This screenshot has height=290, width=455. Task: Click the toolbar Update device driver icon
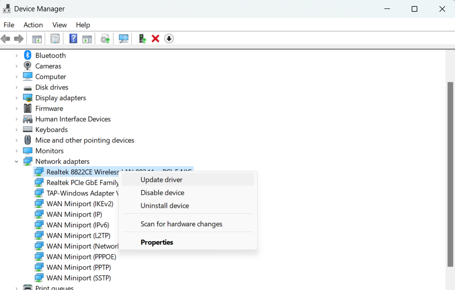click(x=106, y=39)
